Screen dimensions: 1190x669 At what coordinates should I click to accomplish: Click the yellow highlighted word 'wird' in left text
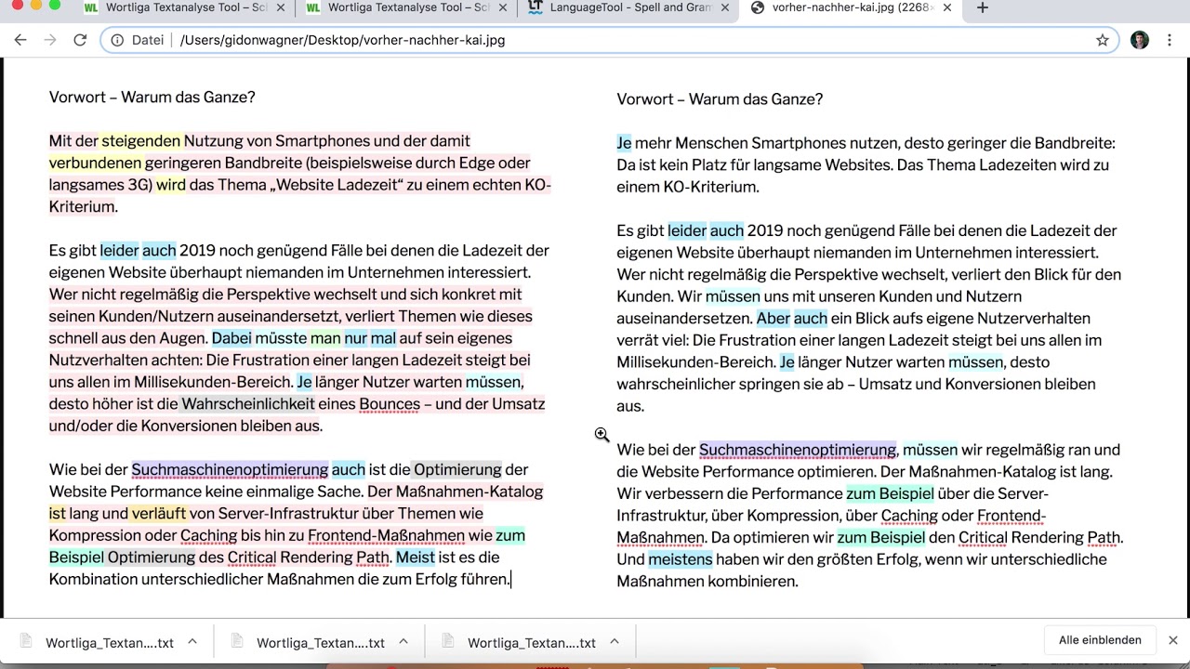[x=170, y=185]
